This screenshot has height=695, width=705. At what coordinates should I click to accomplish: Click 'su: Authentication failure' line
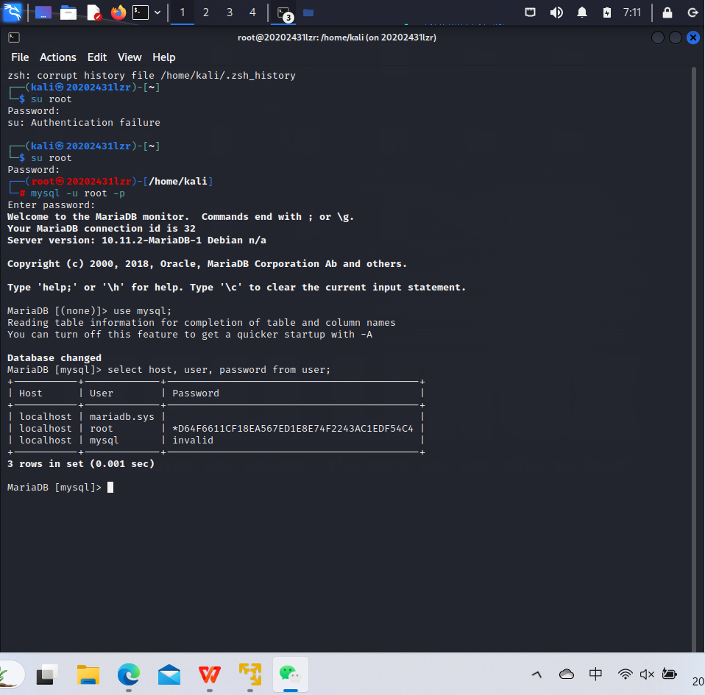[84, 123]
